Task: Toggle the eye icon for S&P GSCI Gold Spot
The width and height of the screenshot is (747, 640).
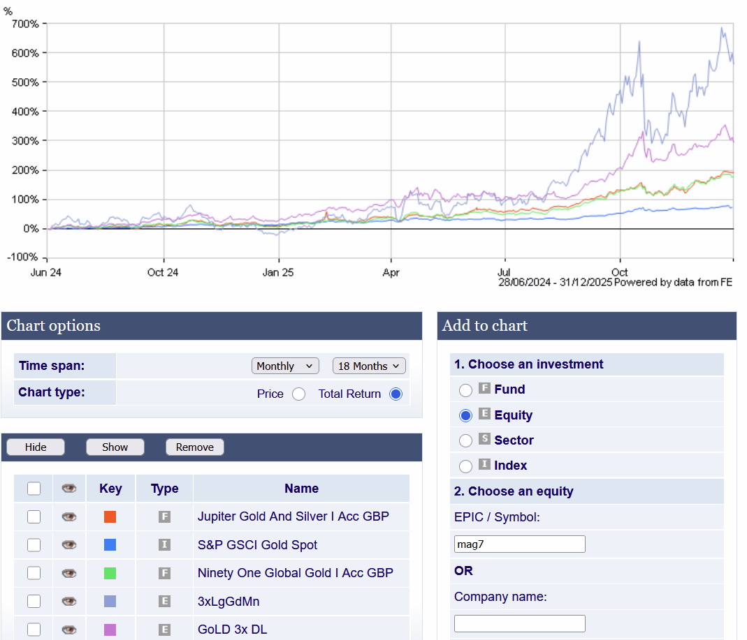Action: click(x=68, y=545)
